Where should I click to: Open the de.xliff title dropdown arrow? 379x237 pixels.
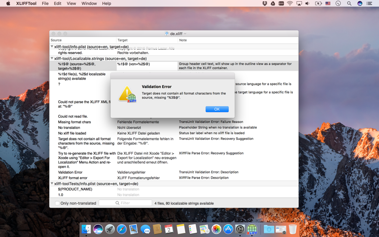tap(185, 34)
